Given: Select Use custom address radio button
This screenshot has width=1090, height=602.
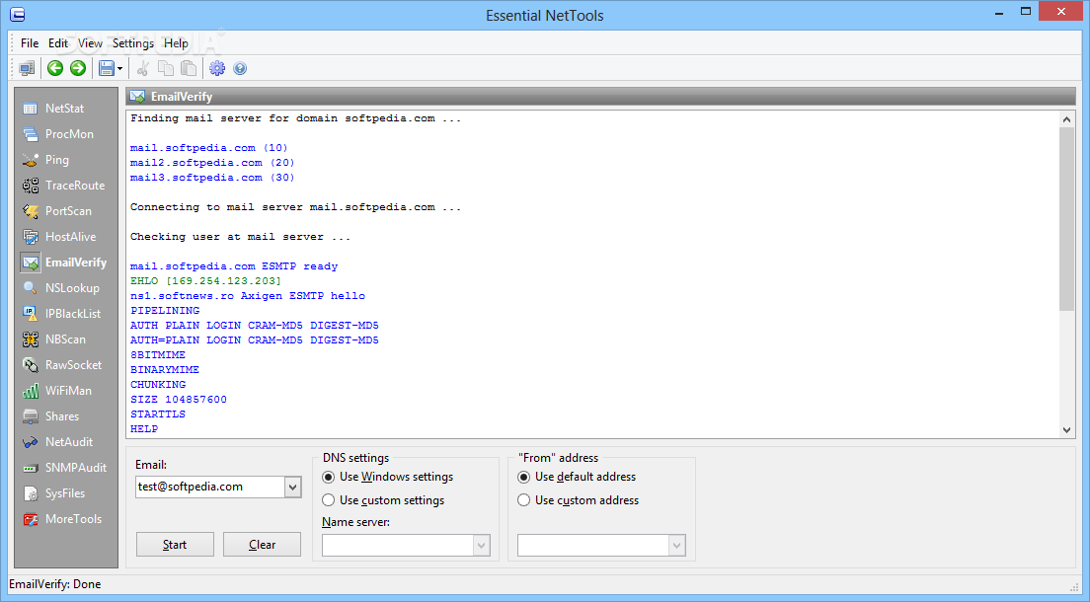Looking at the screenshot, I should pos(523,500).
